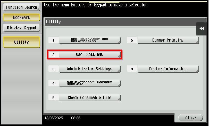The width and height of the screenshot is (209, 126).
Task: Click number 6 label beside Banner Printing
Action: click(132, 40)
